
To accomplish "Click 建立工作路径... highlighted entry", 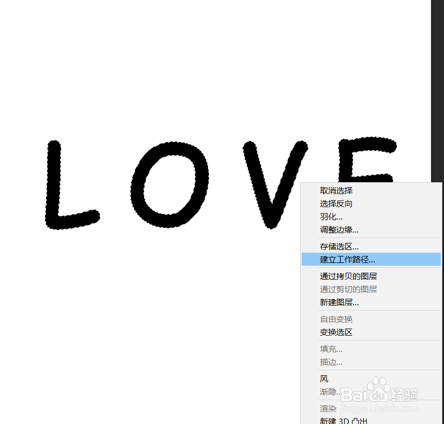I will pyautogui.click(x=371, y=260).
